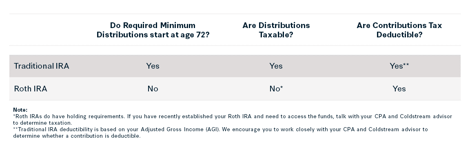This screenshot has height=156, width=470.
Task: Select the 'Are Distributions Taxable?' header
Action: coord(276,30)
